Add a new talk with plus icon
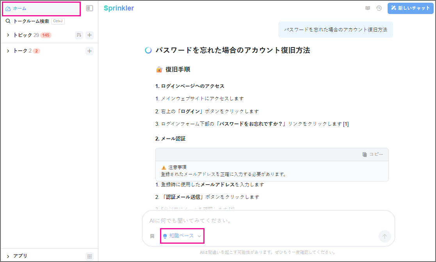 coord(89,51)
